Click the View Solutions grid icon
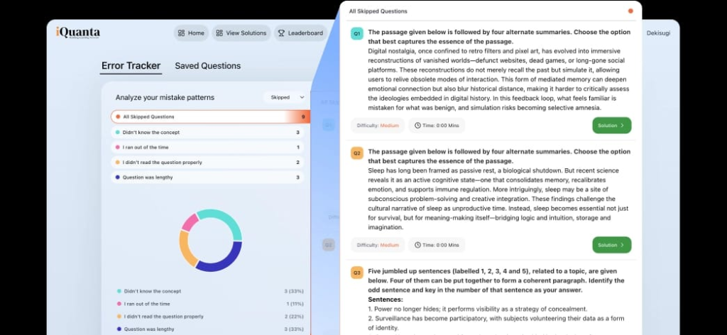The image size is (727, 335). pyautogui.click(x=219, y=33)
